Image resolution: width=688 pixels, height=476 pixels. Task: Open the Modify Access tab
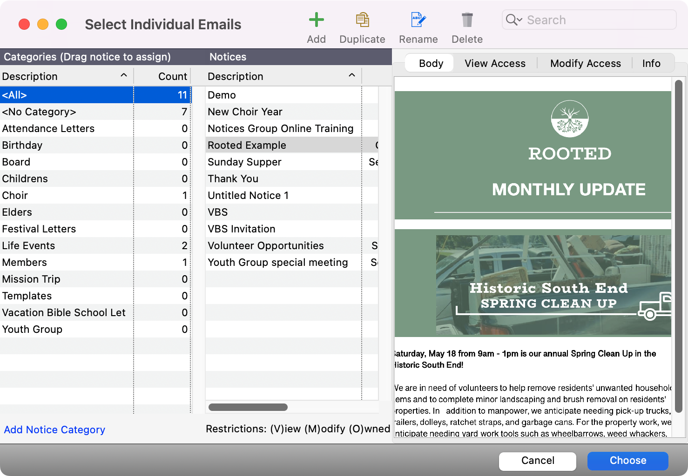(x=585, y=63)
